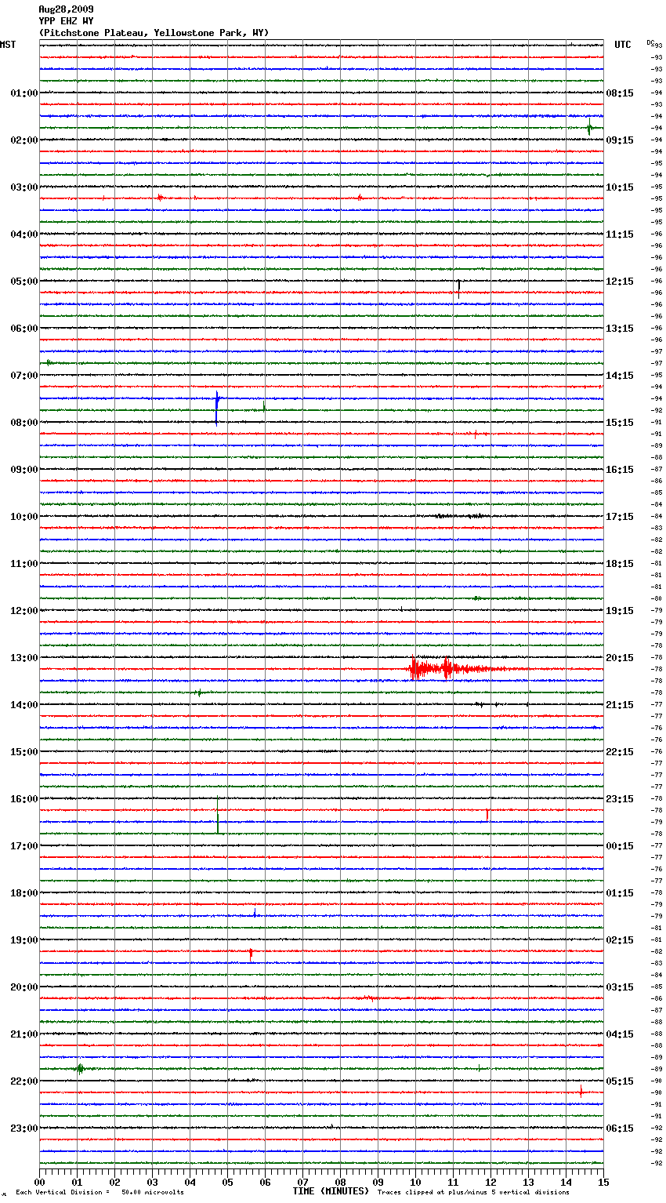Click the red spike on the 19:15 MST trace

251,954
